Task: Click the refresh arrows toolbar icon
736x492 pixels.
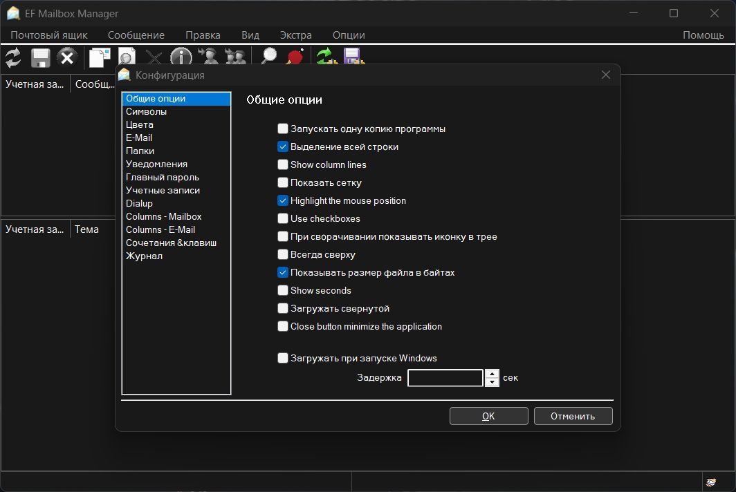Action: pos(13,57)
